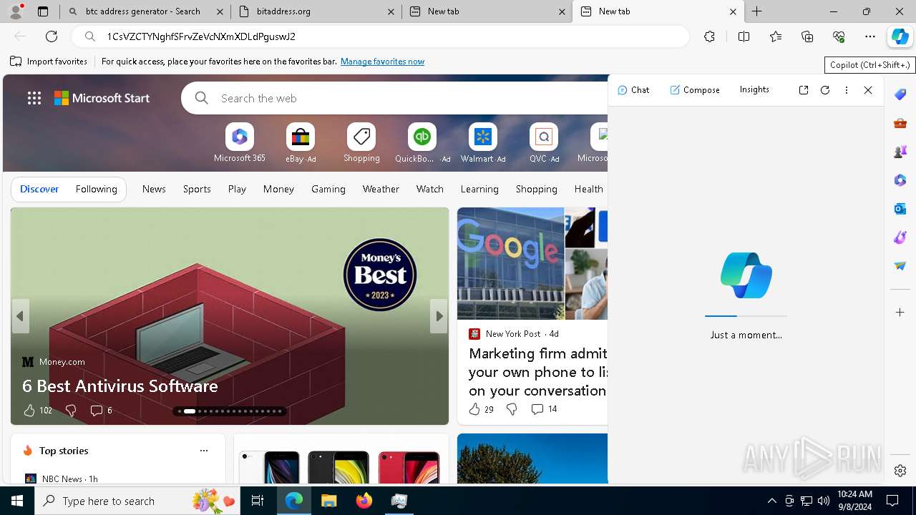Open Firefox from taskbar
916x515 pixels.
(x=364, y=501)
